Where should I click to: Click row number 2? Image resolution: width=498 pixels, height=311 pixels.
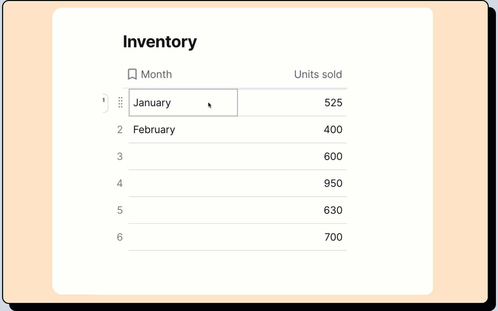120,130
